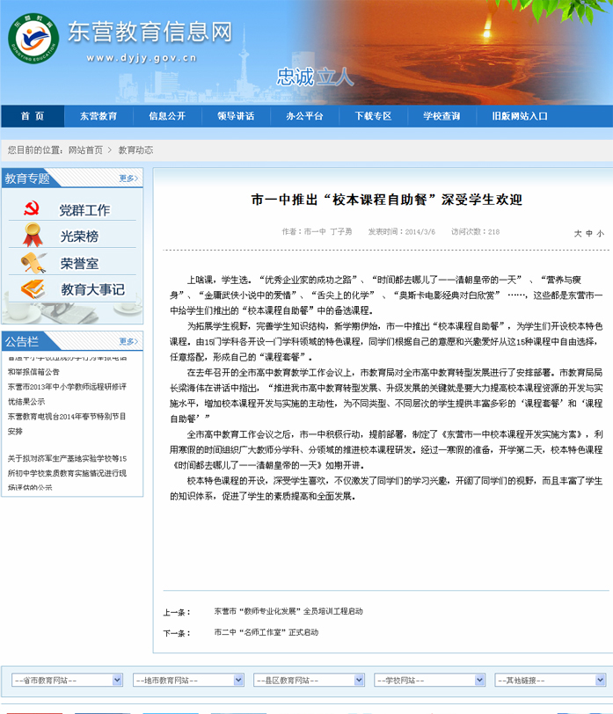613x714 pixels.
Task: Open the 教育大事记 topic link
Action: (x=93, y=289)
